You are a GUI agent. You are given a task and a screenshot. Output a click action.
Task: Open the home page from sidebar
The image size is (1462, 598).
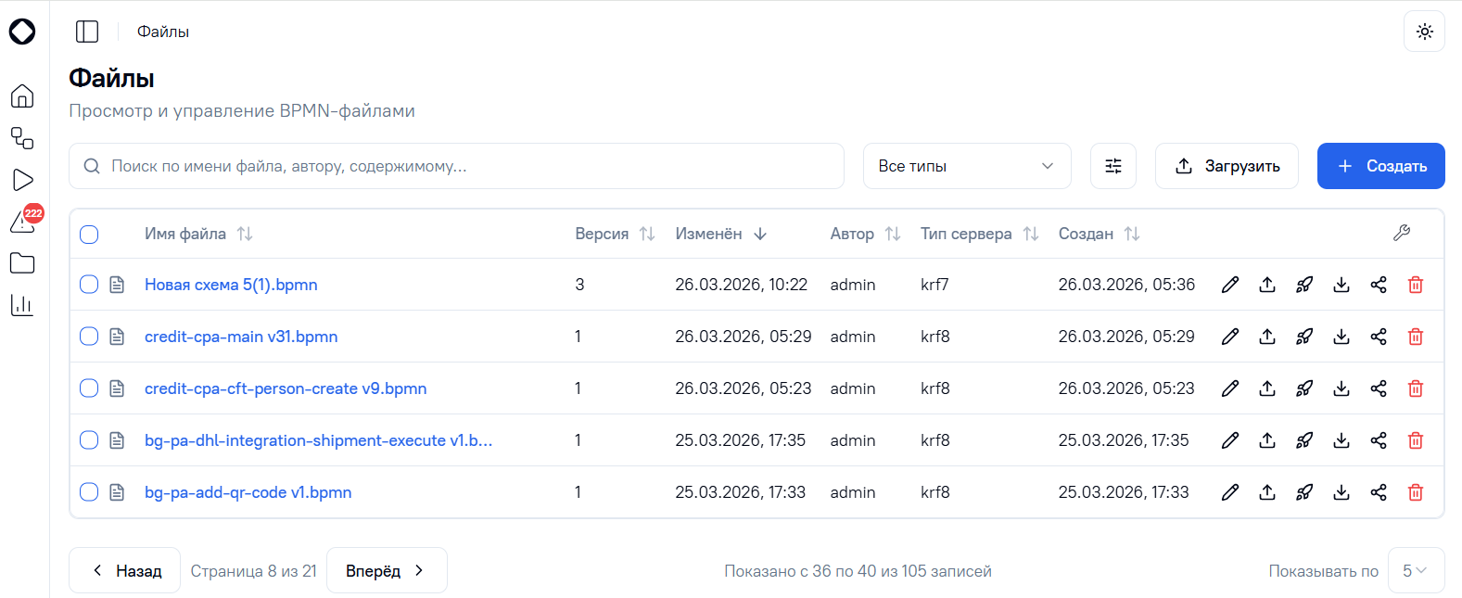(22, 96)
